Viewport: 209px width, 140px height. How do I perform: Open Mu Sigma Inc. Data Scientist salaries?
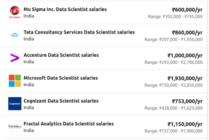pyautogui.click(x=65, y=9)
